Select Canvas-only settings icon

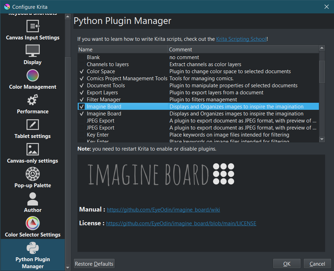(33, 149)
